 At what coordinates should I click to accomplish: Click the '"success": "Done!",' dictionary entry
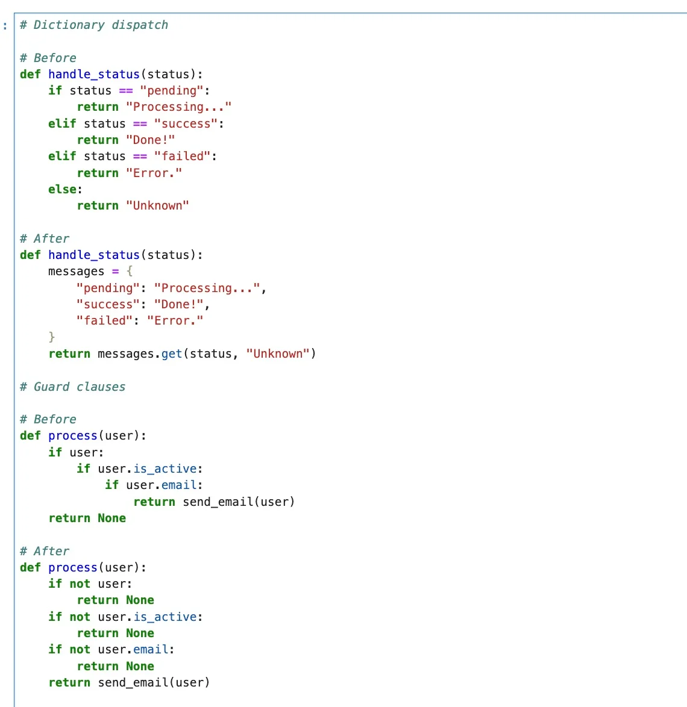tap(143, 304)
